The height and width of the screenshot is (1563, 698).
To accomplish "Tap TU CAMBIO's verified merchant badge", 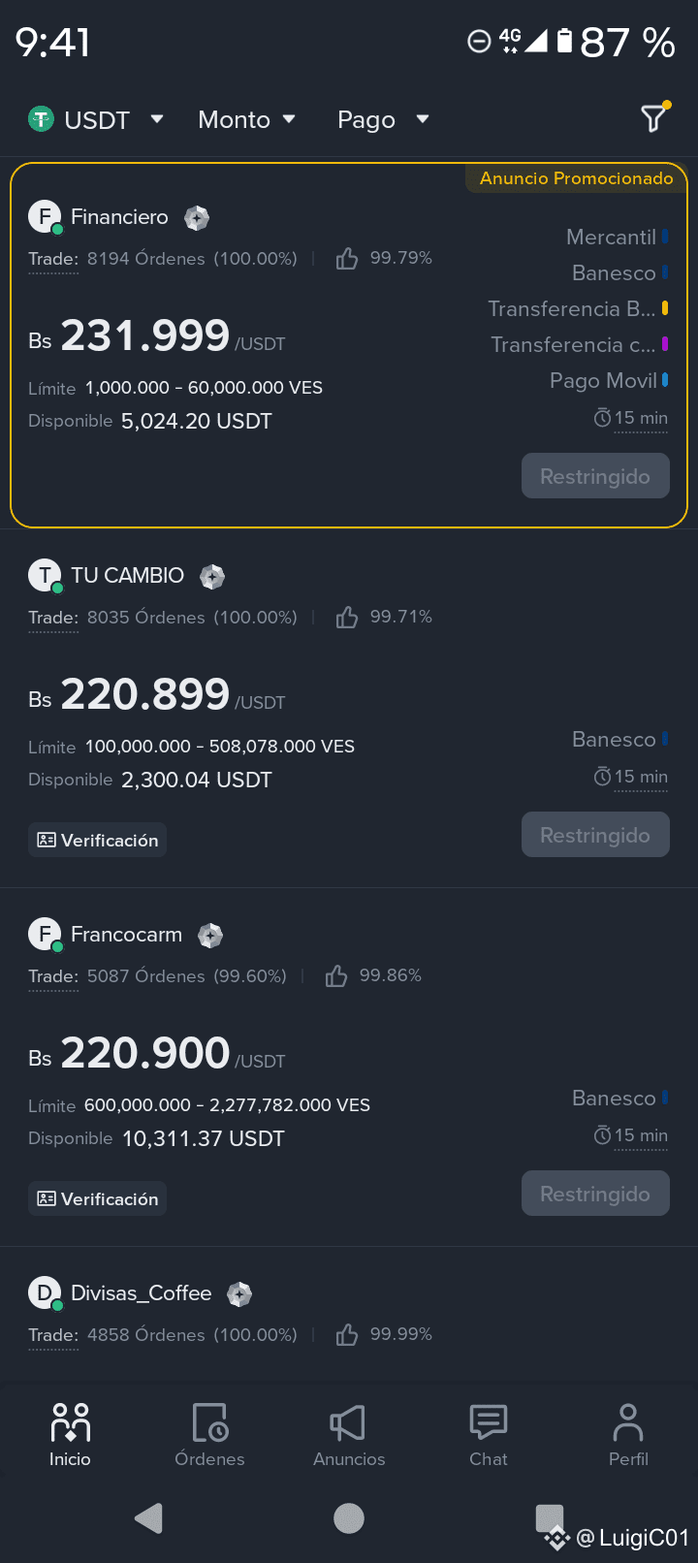I will [x=212, y=577].
